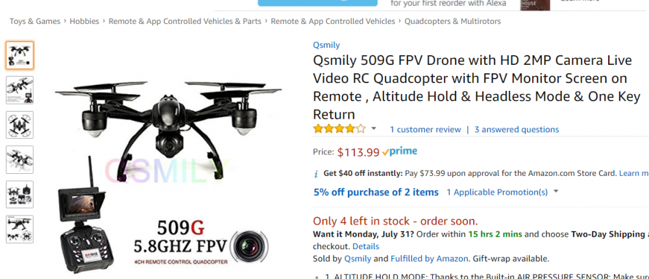Screen dimensions: 649x279
Task: Open Quadcopters & Multirotors breadcrumb
Action: tap(452, 21)
